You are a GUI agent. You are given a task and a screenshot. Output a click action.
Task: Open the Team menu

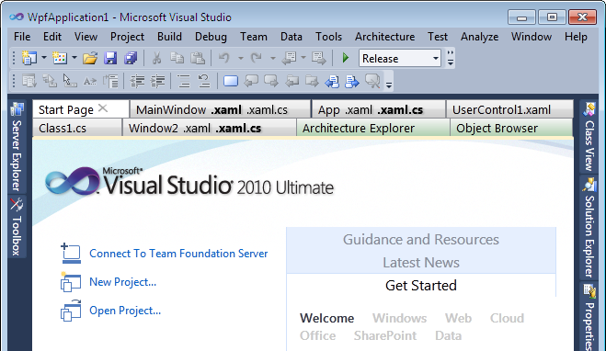254,37
